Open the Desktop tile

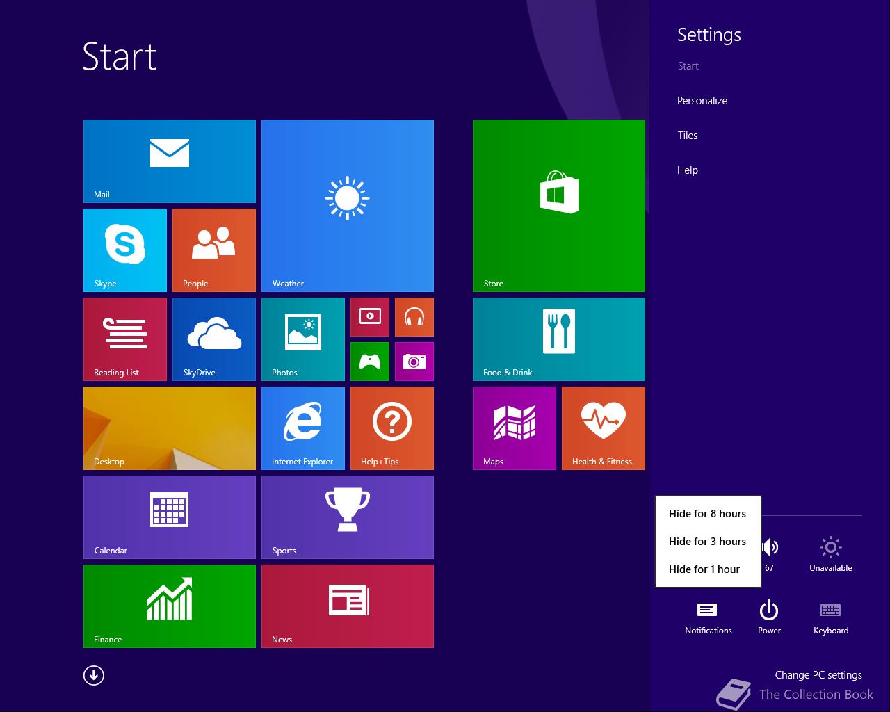pos(170,428)
